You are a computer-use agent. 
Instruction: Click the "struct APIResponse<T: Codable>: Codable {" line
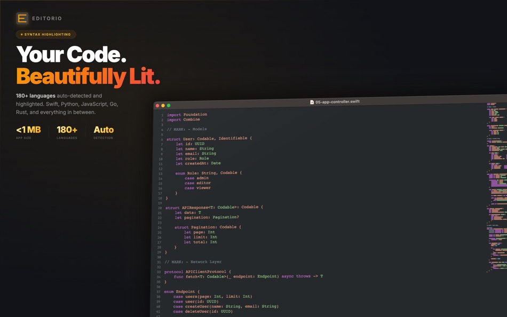point(214,208)
